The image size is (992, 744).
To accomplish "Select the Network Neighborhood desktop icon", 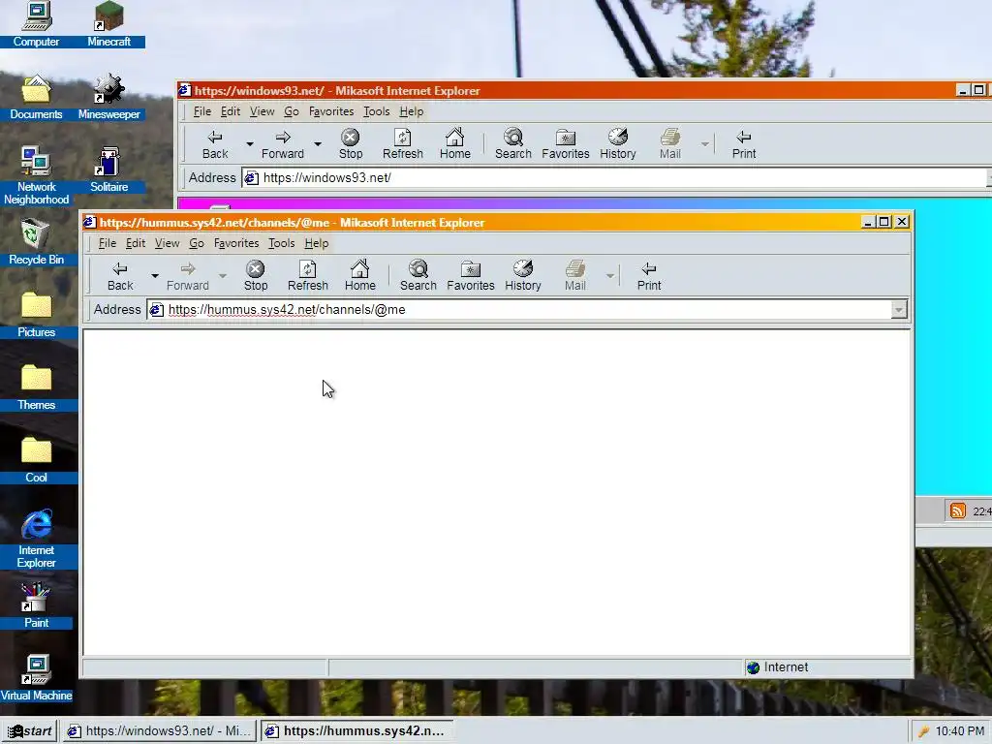I will tap(36, 175).
